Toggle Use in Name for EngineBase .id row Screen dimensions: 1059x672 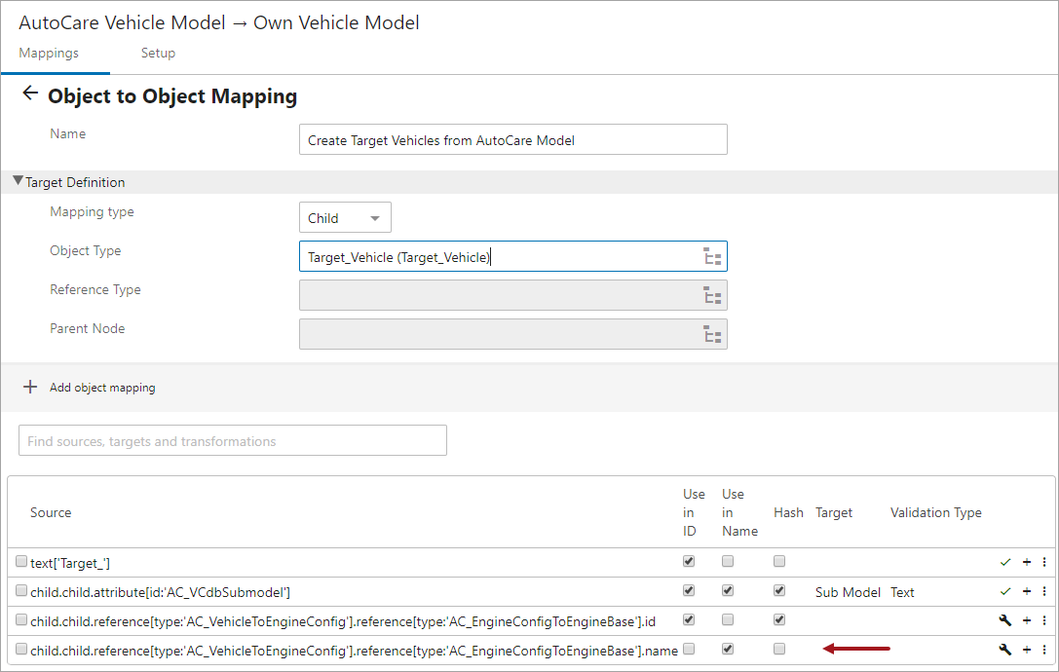[728, 619]
